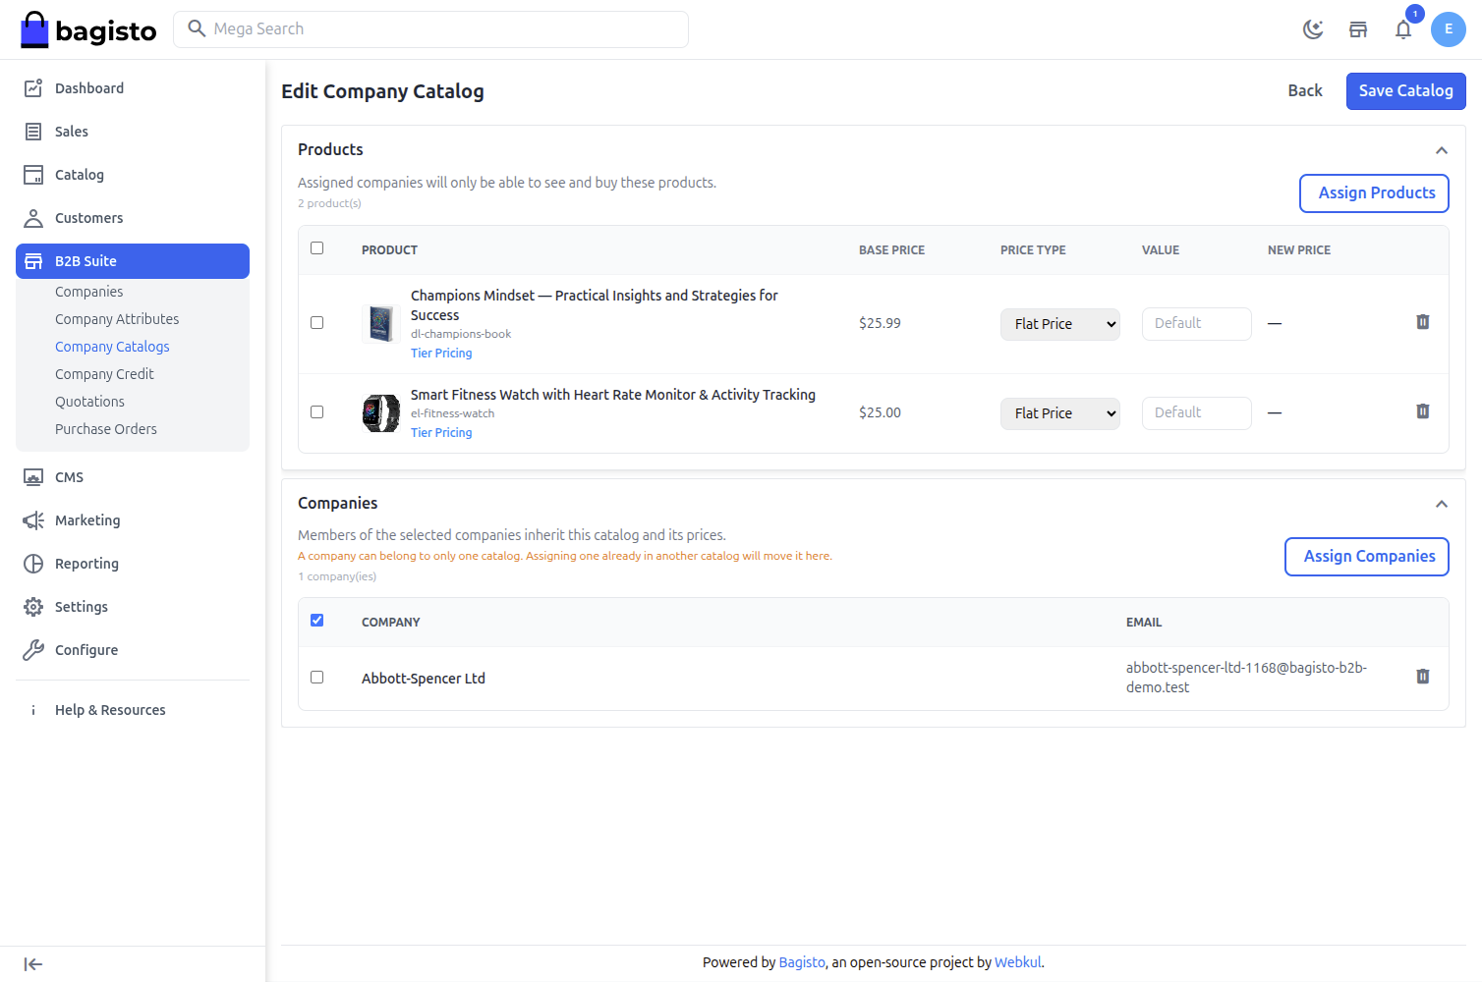Click the Sales sidebar icon
Image resolution: width=1482 pixels, height=982 pixels.
tap(33, 132)
